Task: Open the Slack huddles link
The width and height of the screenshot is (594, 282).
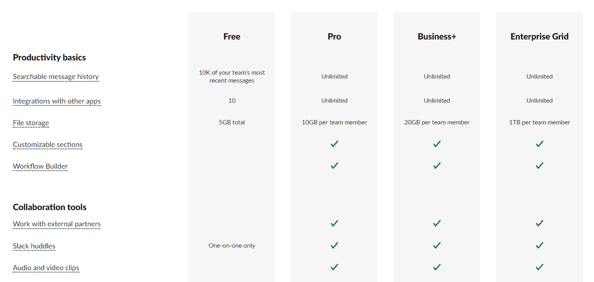Action: [x=34, y=246]
